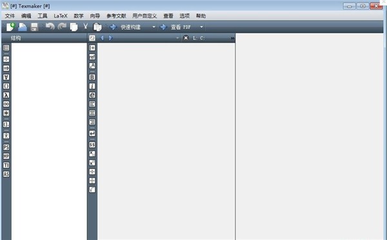
Task: Open the 查看 PDF viewer dropdown
Action: coord(201,27)
